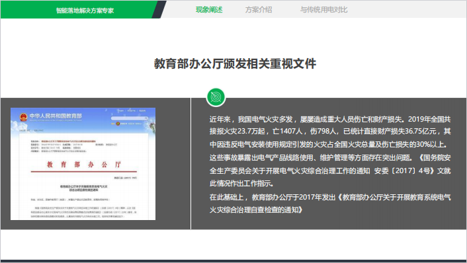This screenshot has height=263, width=467.
Task: Click the dark bar at the page bottom
Action: pyautogui.click(x=233, y=261)
